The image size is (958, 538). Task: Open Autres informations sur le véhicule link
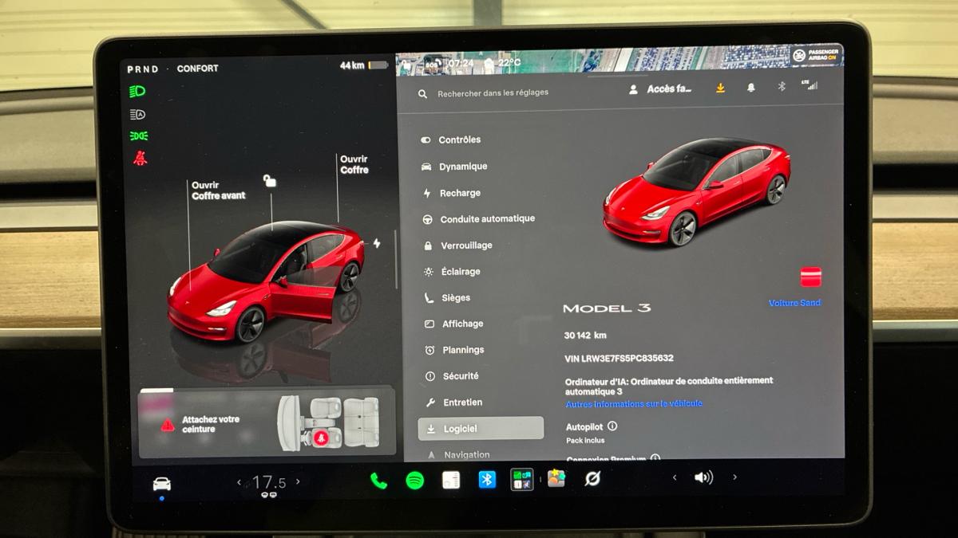coord(634,404)
